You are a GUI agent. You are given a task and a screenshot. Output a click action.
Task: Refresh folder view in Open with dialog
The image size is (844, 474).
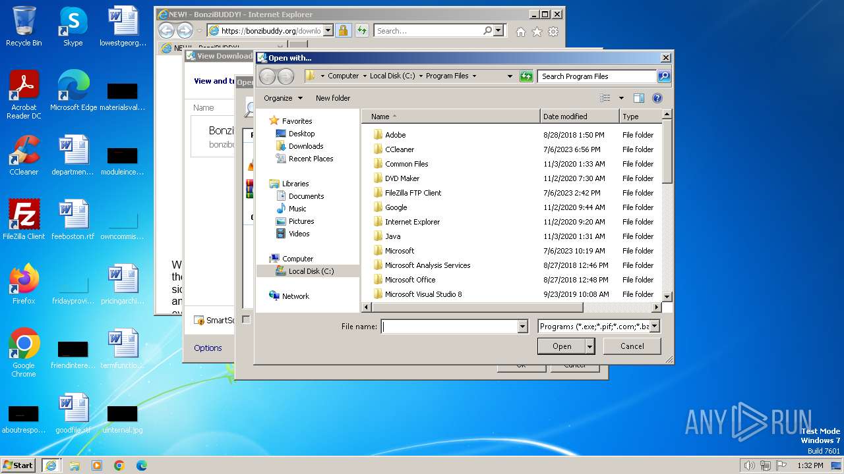526,76
